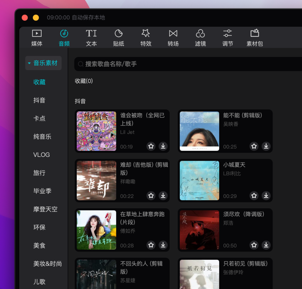The image size is (302, 289).
Task: Click the song search input field
Action: point(187,64)
